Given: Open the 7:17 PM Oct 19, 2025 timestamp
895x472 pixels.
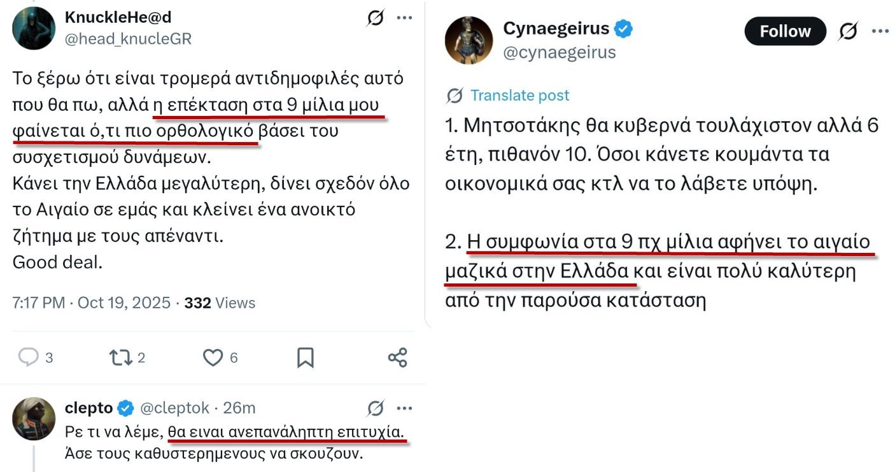Looking at the screenshot, I should 91,303.
